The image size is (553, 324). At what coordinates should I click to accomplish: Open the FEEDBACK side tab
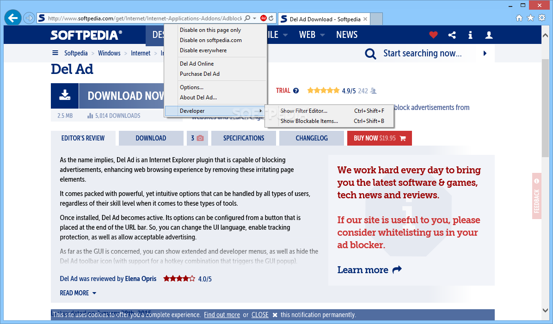(x=536, y=196)
